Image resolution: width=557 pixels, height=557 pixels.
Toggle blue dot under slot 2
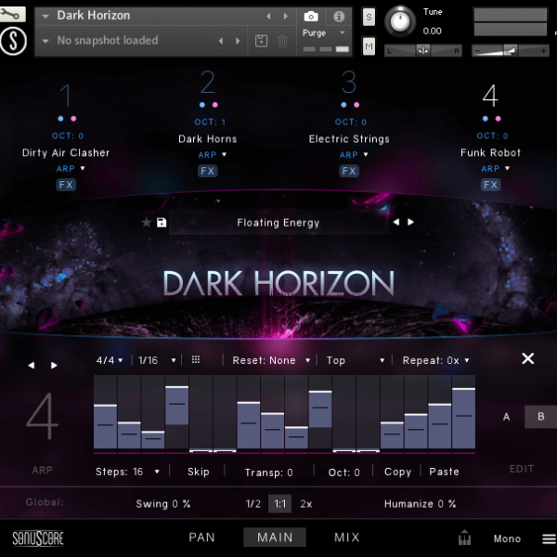click(202, 105)
